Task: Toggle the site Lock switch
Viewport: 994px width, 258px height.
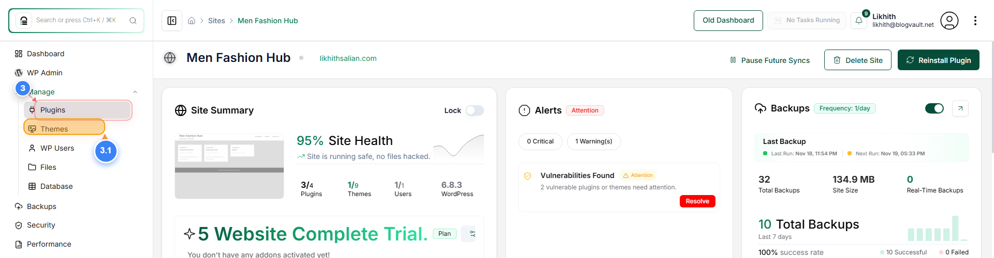Action: tap(474, 110)
